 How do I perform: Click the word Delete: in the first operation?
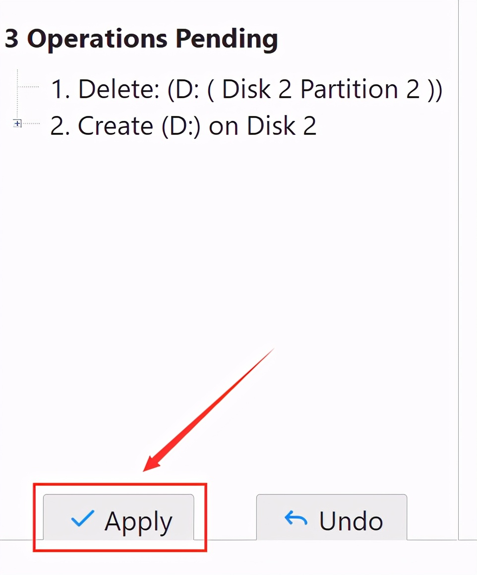click(119, 89)
